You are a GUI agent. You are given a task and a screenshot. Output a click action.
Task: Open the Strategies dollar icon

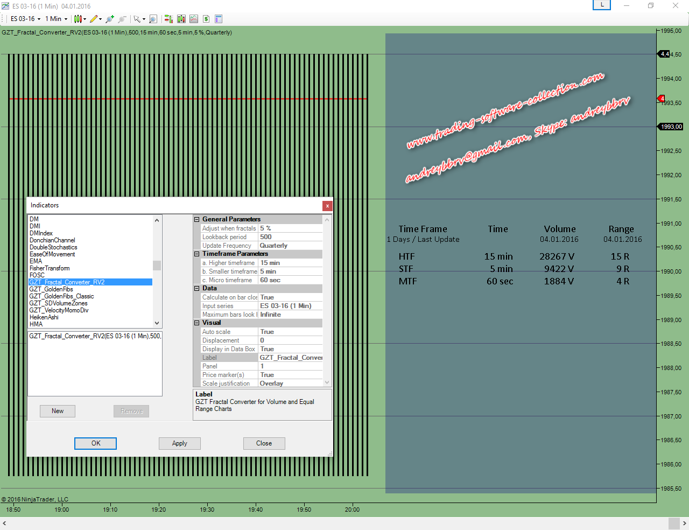click(206, 19)
